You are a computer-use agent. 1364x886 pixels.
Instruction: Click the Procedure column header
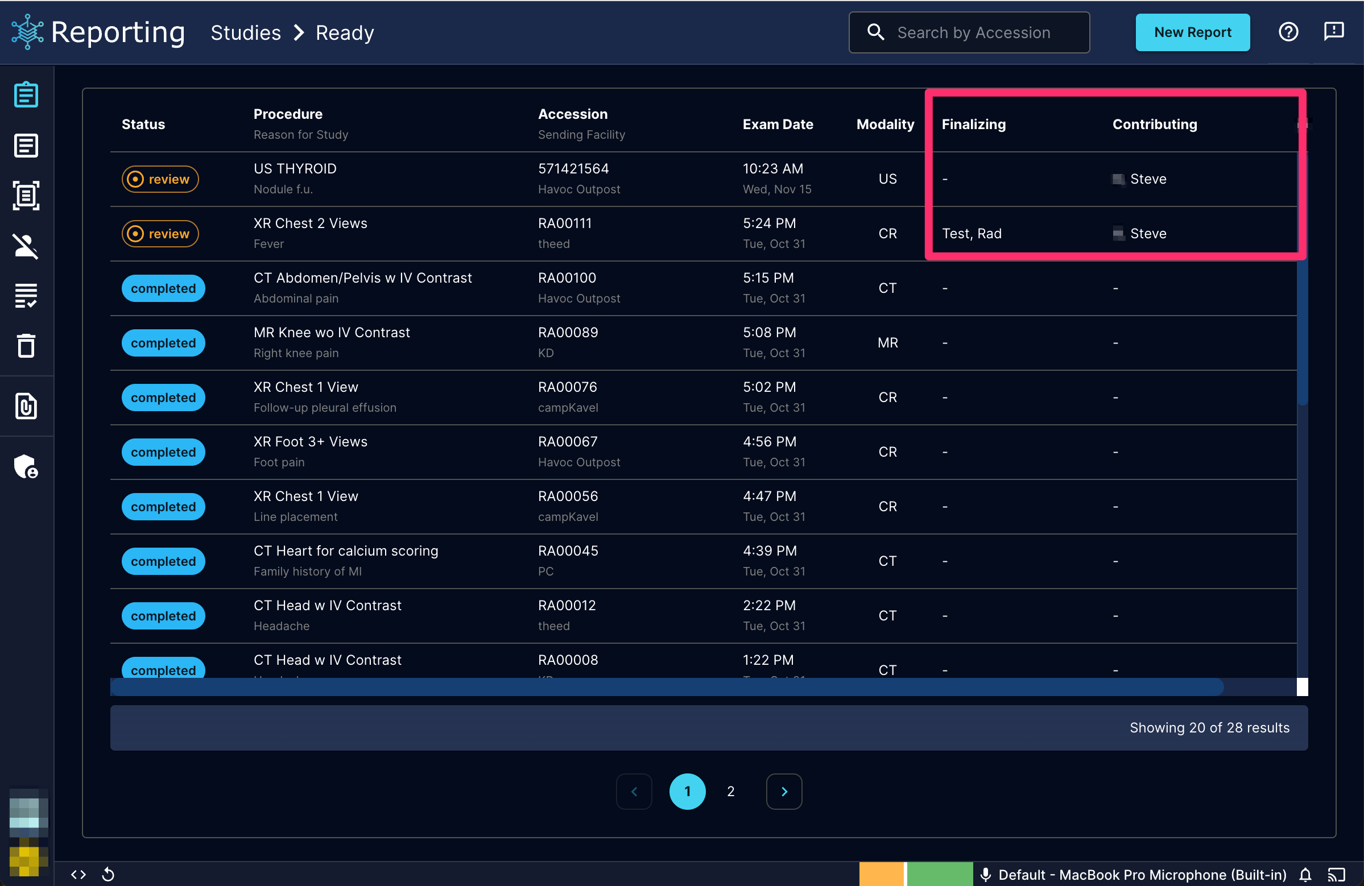[x=288, y=114]
